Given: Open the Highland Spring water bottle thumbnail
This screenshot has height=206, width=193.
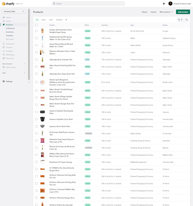Looking at the screenshot, I should 43,38.
